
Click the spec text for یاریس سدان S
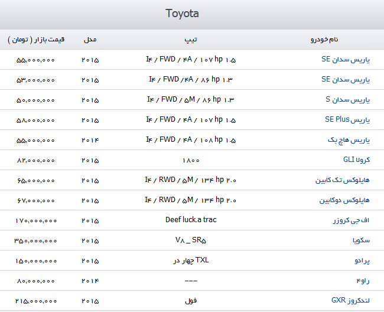[191, 99]
